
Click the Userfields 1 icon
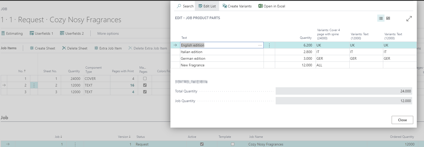pos(32,33)
